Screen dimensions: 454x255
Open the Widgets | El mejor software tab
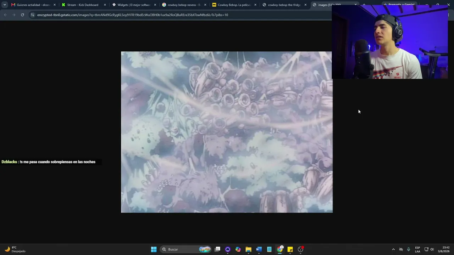click(x=134, y=5)
